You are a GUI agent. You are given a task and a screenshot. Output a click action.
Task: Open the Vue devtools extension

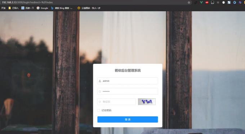tap(201, 3)
